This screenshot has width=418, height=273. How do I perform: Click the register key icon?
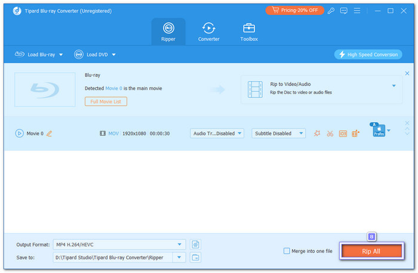pos(331,11)
